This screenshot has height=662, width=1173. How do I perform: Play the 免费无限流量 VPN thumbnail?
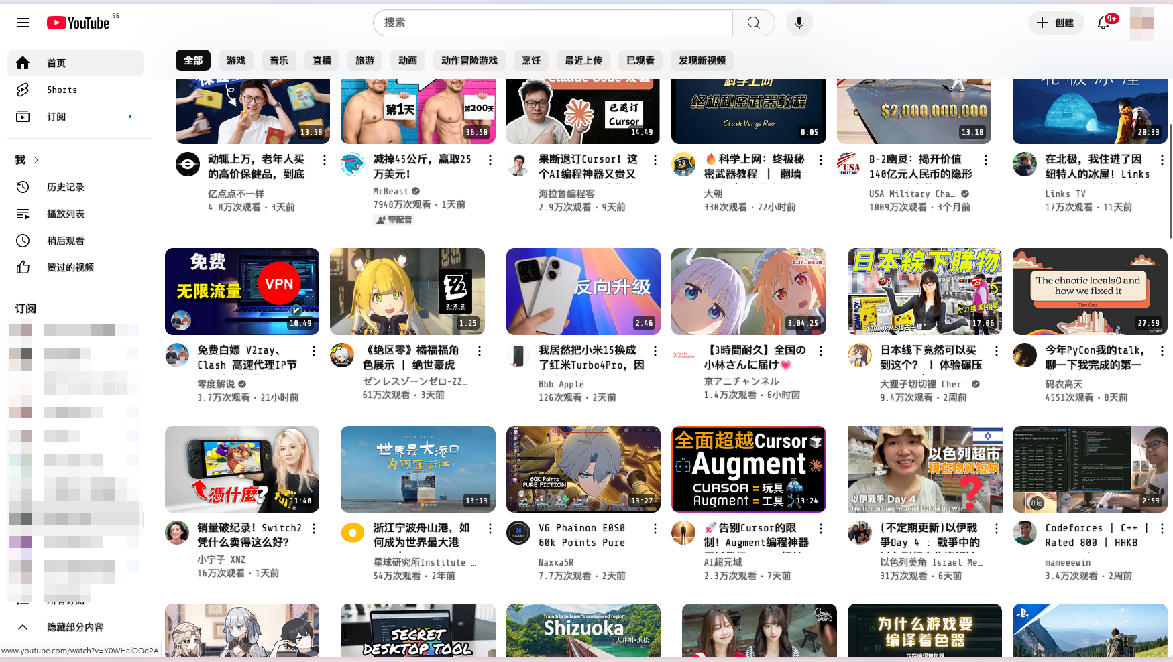(x=242, y=291)
